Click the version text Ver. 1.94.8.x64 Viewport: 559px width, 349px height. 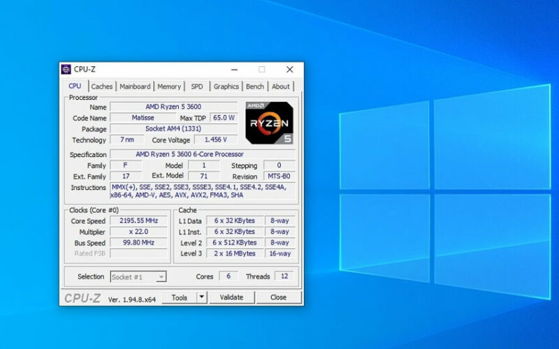click(132, 299)
